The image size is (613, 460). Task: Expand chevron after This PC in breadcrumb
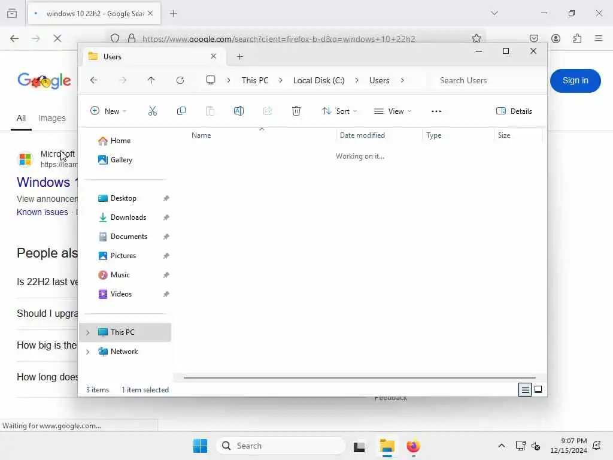[281, 80]
